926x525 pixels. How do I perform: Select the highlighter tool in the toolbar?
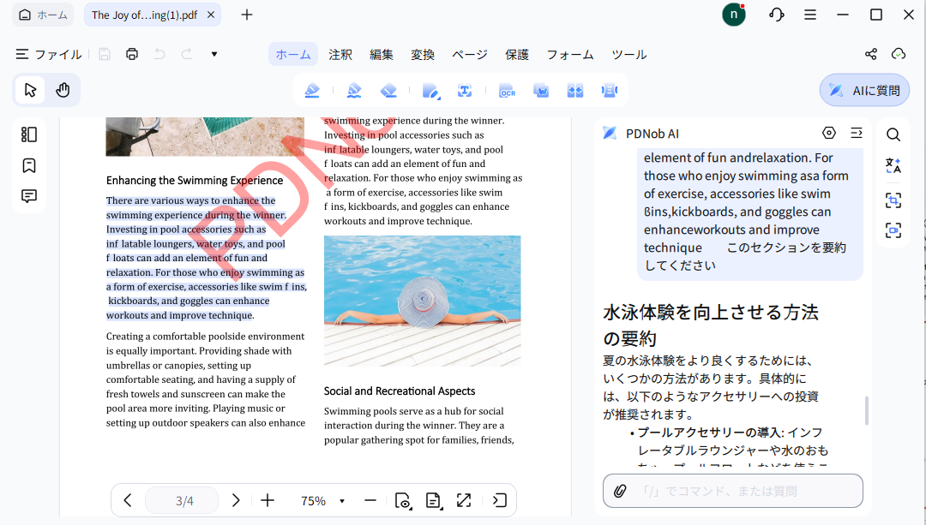click(312, 91)
